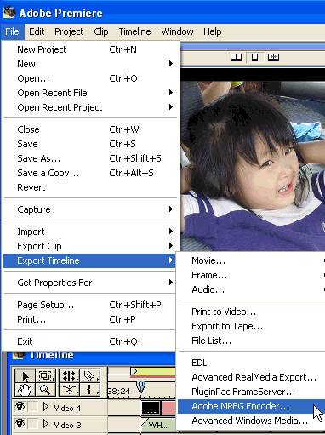Choose New Project from File menu
The image size is (325, 435).
91,49
